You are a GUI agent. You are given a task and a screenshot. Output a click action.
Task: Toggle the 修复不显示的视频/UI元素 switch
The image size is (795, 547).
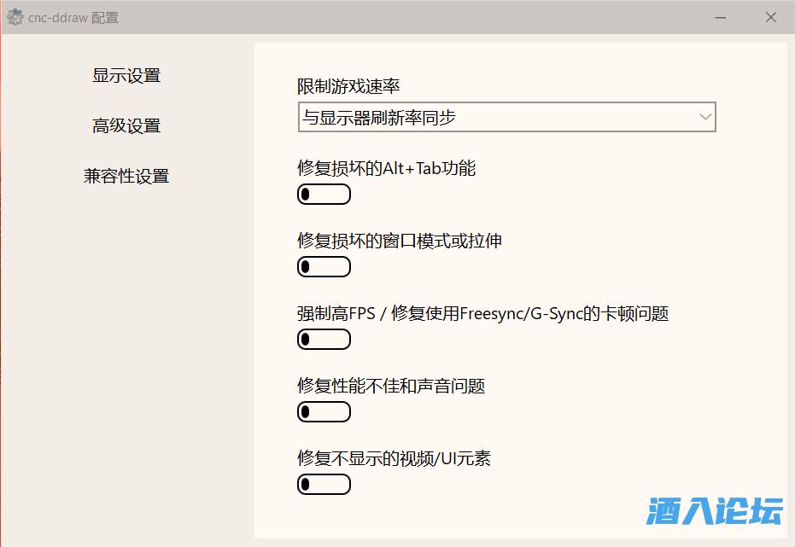tap(324, 485)
